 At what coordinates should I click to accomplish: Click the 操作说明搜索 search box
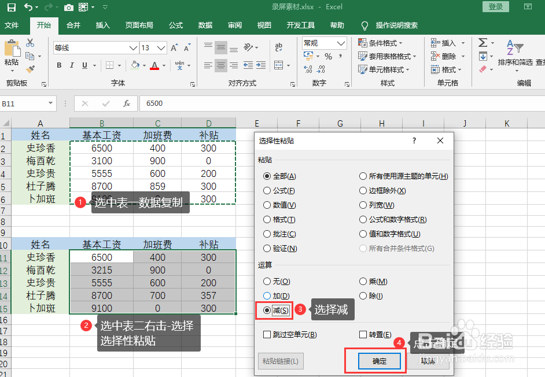pos(396,25)
